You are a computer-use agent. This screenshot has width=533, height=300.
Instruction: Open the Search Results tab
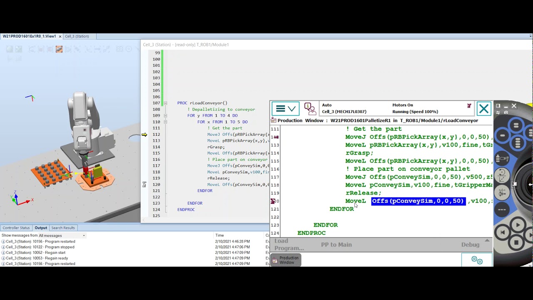tap(63, 228)
